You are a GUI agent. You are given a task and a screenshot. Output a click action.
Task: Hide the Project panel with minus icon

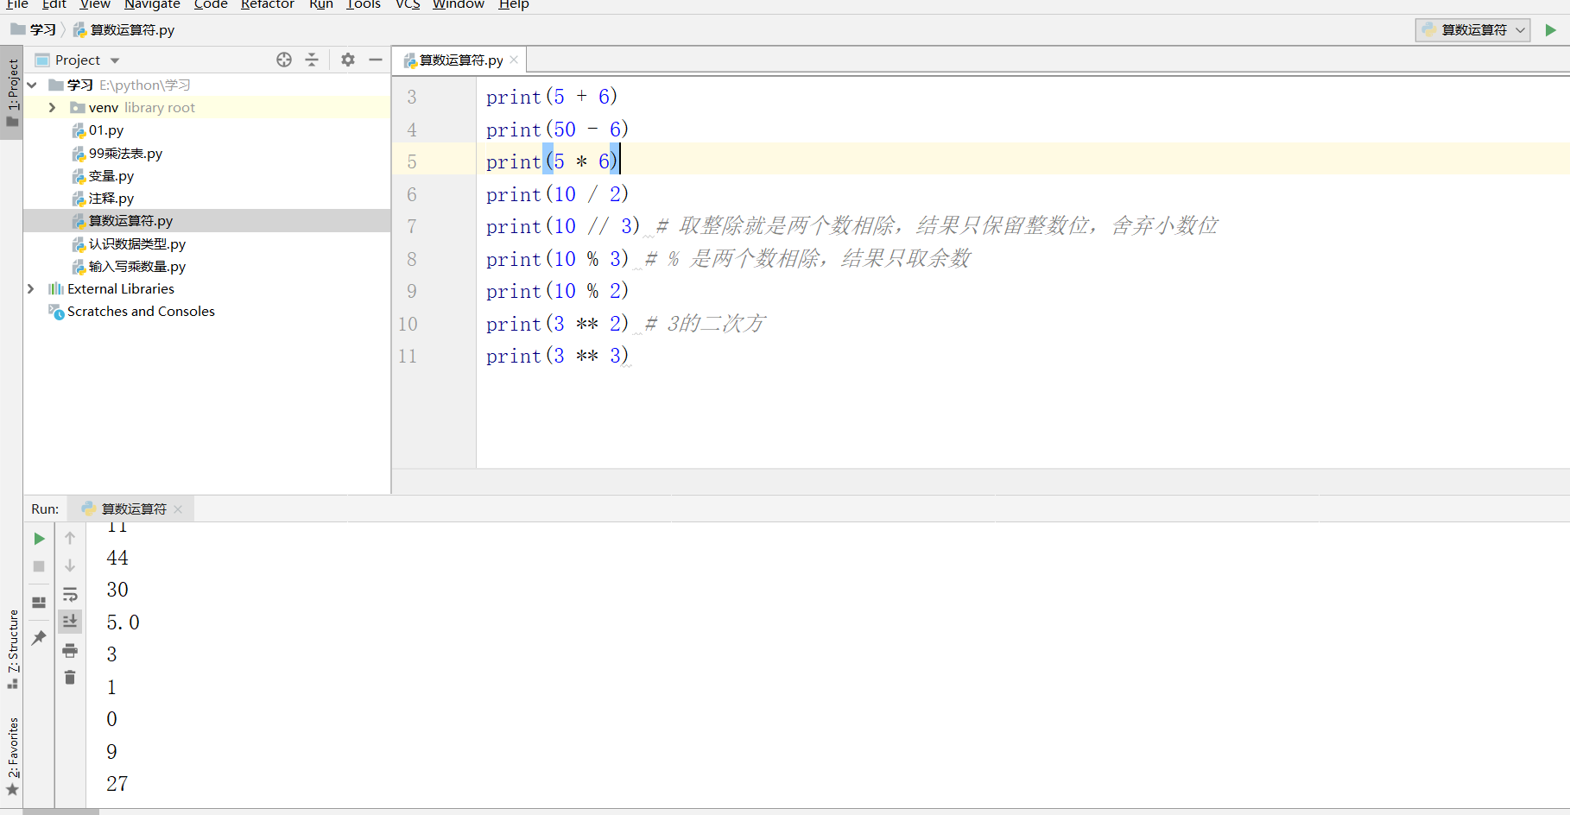376,60
